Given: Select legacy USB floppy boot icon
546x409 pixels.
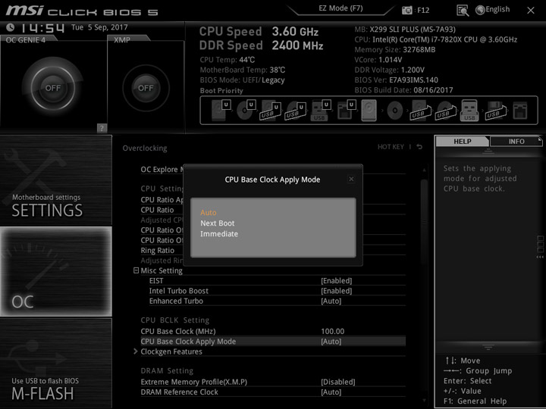Looking at the screenshot, I should click(494, 111).
